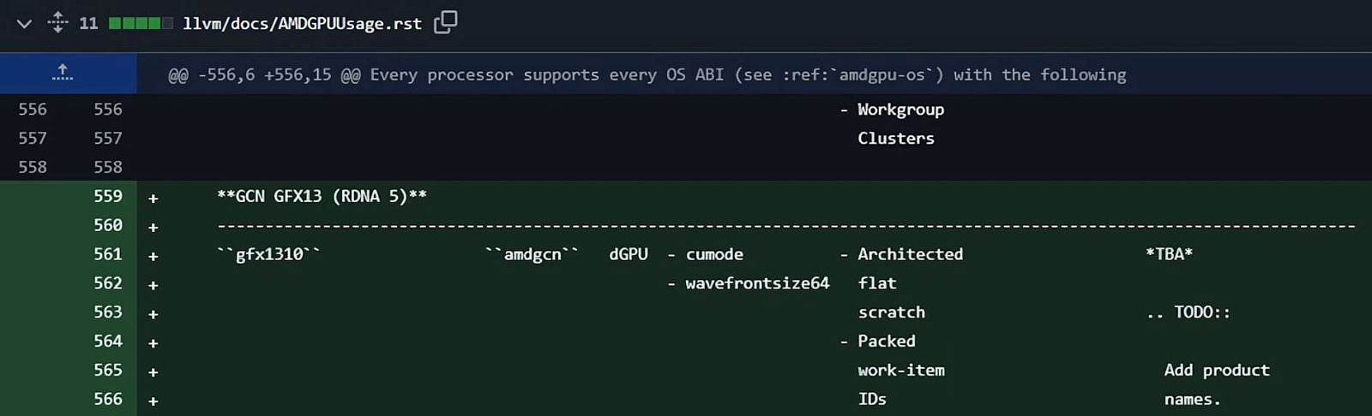Click the 11 changed lines count
Screen dimensions: 1372x416
[88, 23]
